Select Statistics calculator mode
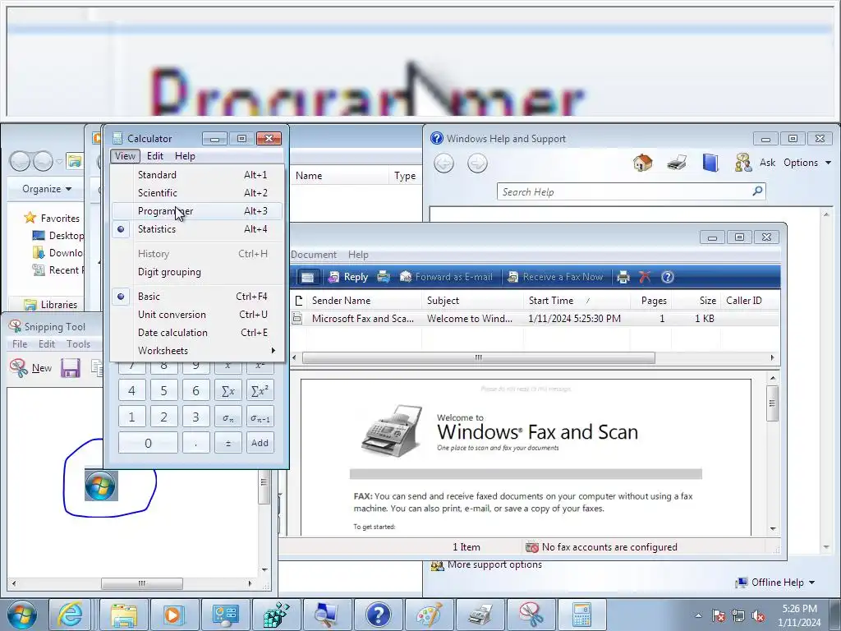Viewport: 841px width, 631px height. [196, 229]
